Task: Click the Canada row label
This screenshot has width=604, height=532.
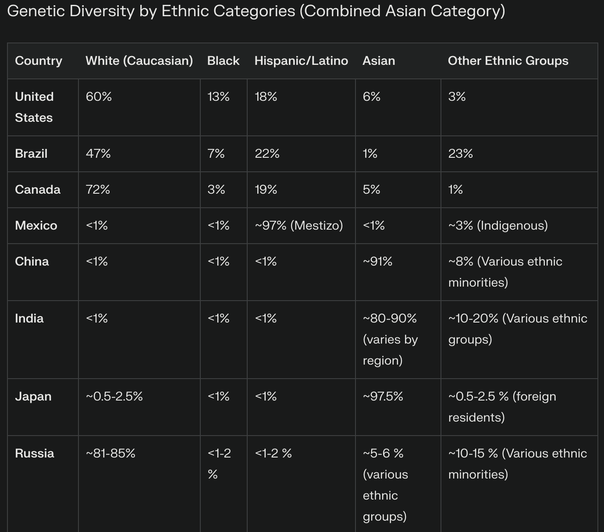Action: [x=38, y=190]
